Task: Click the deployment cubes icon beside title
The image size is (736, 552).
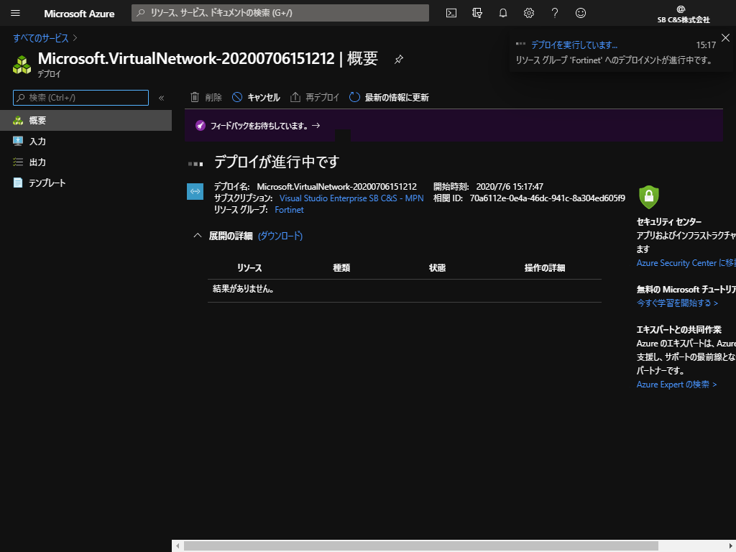Action: coord(22,65)
